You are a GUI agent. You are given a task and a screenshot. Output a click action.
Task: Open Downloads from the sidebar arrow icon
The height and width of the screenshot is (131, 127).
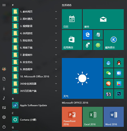click(x=4, y=88)
